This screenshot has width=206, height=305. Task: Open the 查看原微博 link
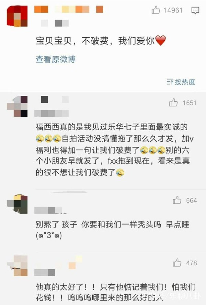click(x=56, y=59)
